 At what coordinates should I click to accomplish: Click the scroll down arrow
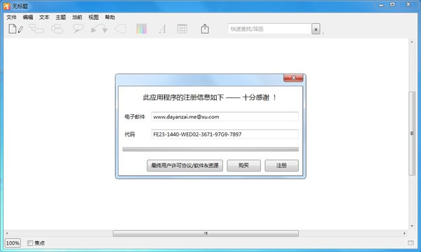tap(412, 226)
